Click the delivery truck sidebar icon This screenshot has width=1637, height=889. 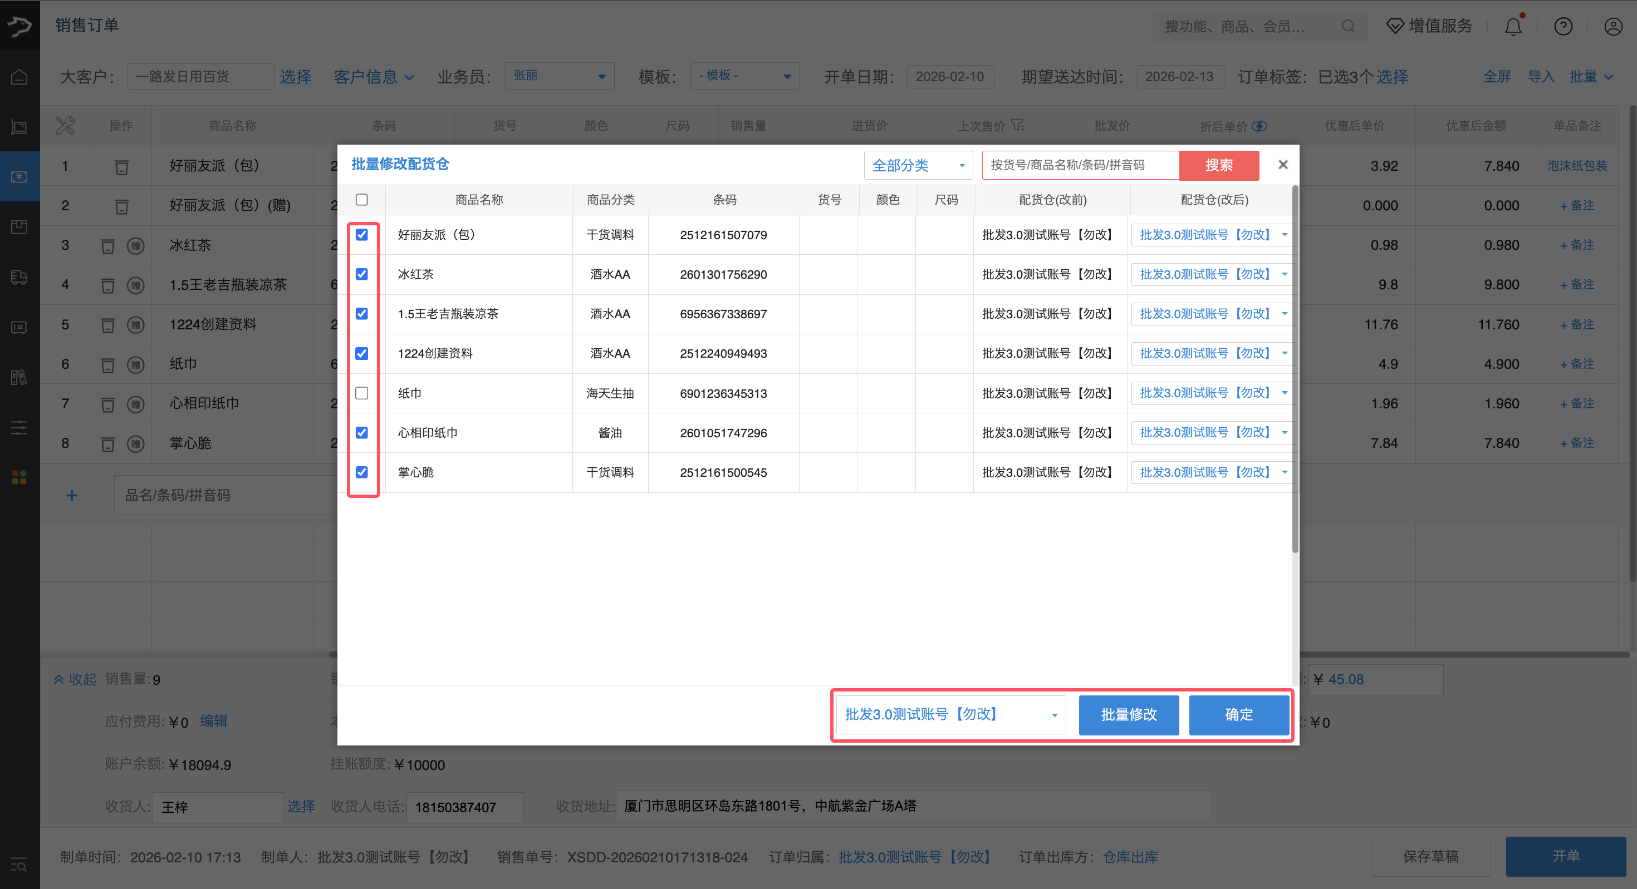[19, 278]
